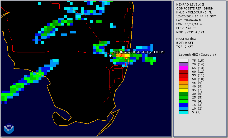Click the NEXRAD LEVEL-III title text
This screenshot has height=138, width=228.
coord(191,4)
